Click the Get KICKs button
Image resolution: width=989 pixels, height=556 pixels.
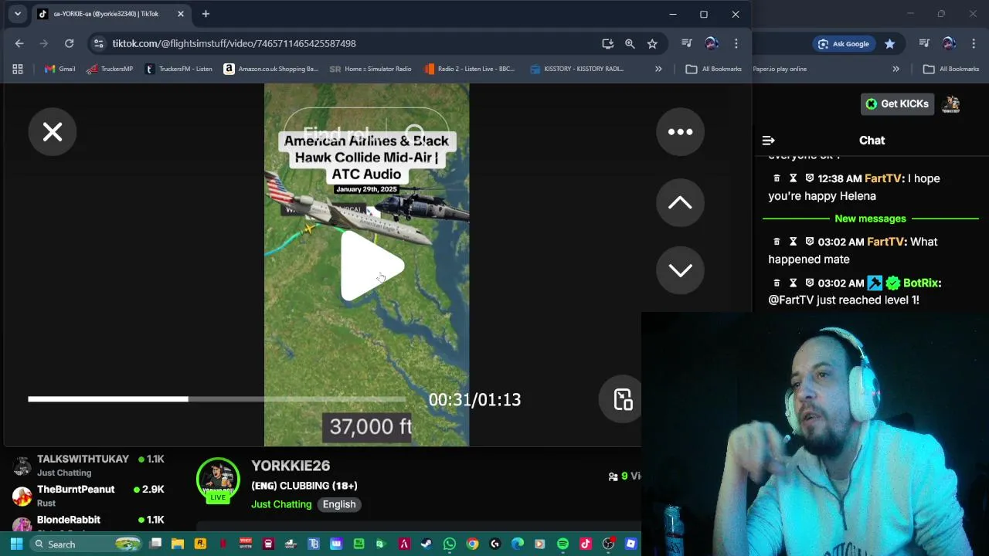pyautogui.click(x=897, y=103)
